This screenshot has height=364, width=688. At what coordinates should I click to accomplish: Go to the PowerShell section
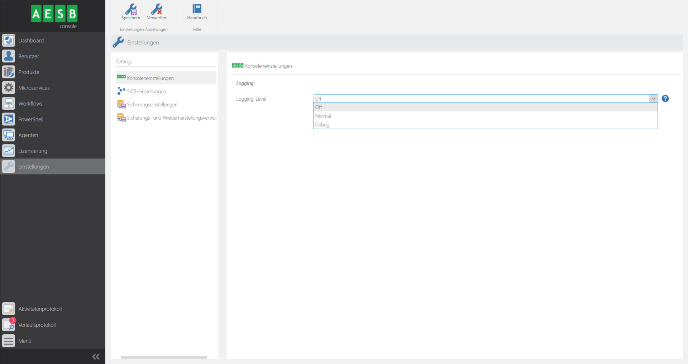[x=31, y=119]
